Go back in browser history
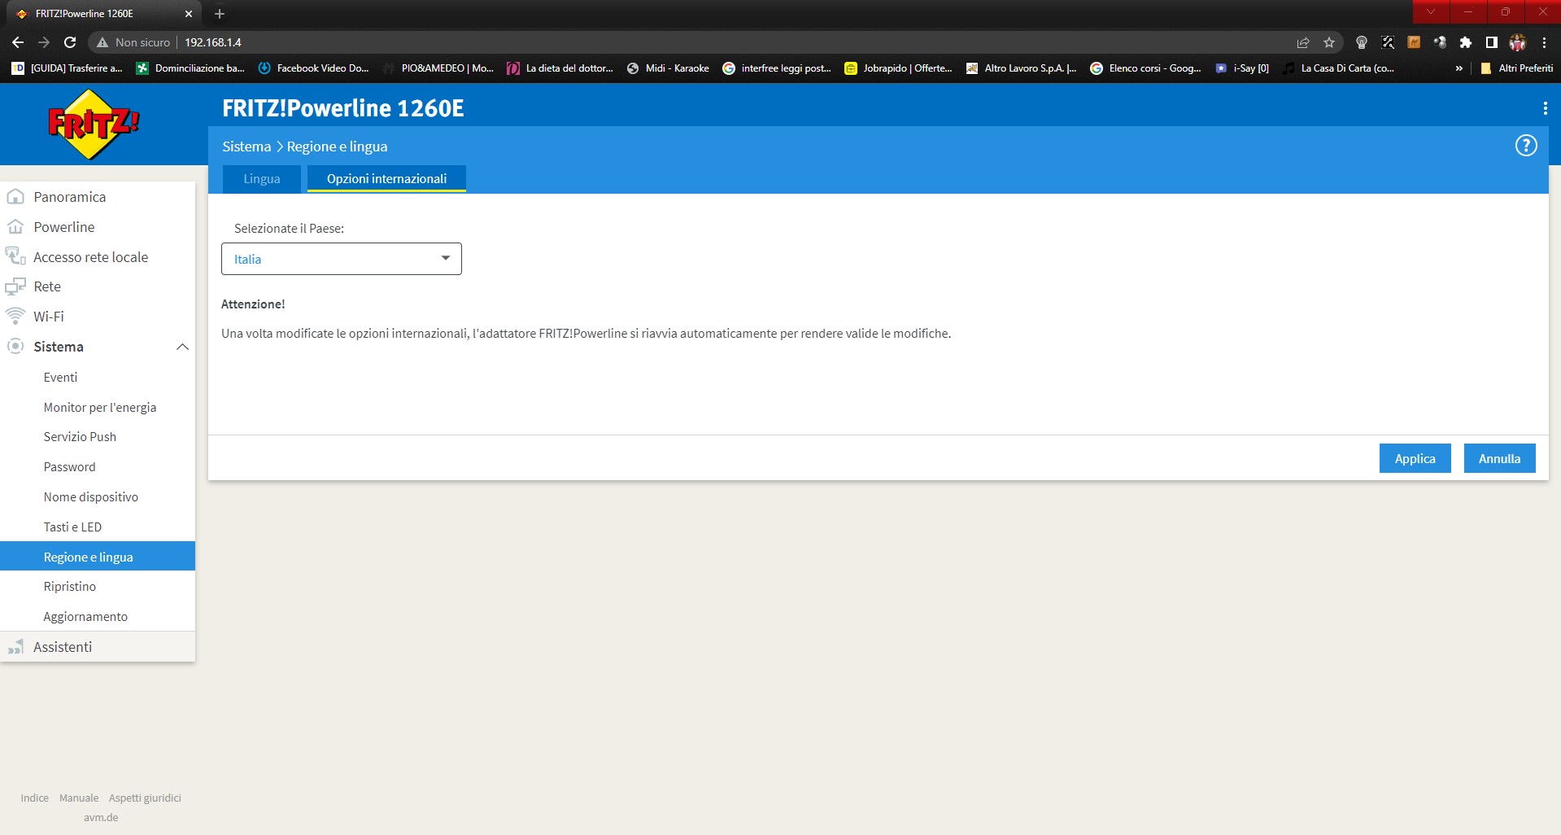Screen dimensions: 1561x835 (x=18, y=42)
